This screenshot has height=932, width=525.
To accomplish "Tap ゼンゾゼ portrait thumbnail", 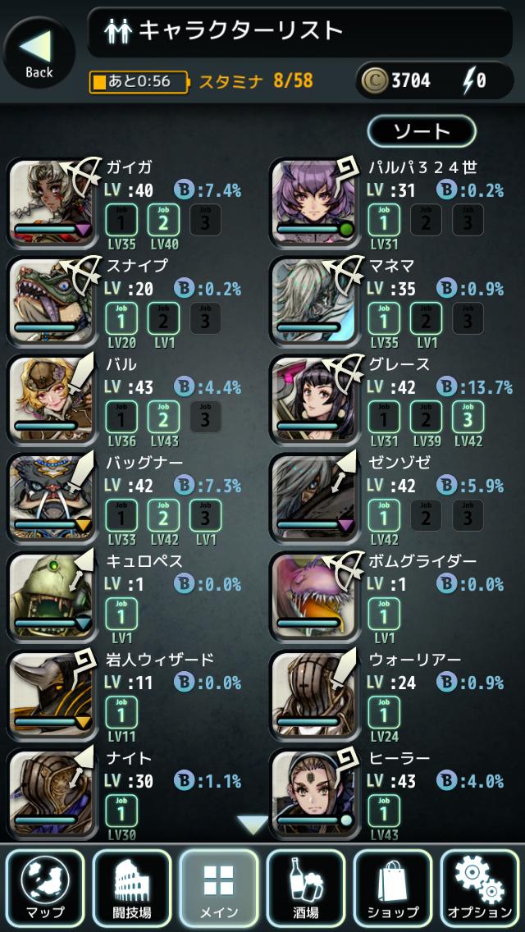I will pos(314,497).
